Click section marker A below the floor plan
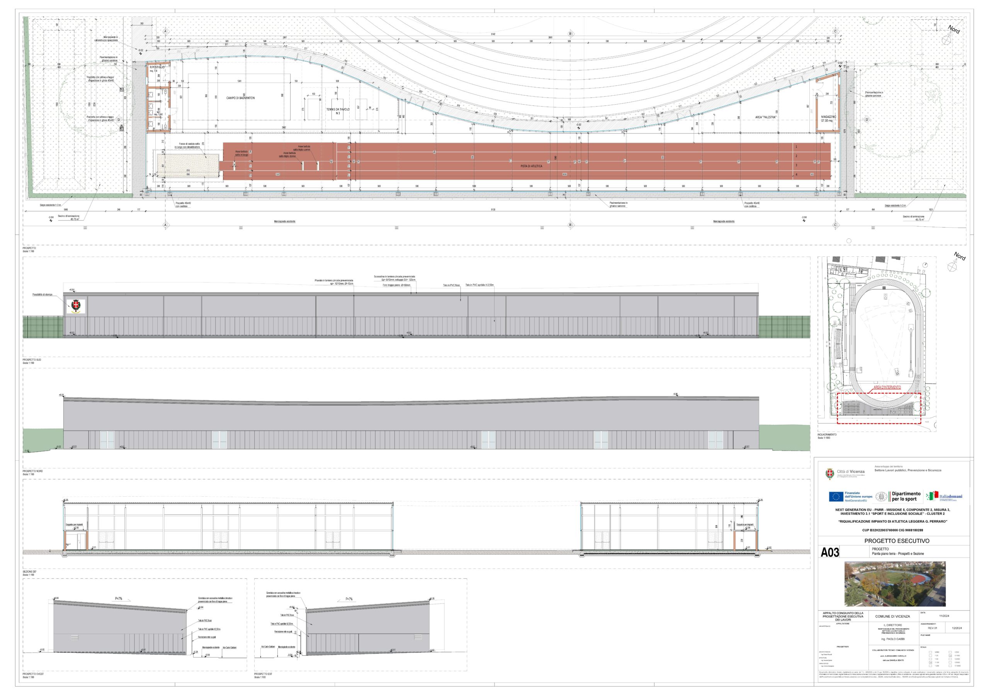Screen dimensions: 989x695 [x=165, y=225]
